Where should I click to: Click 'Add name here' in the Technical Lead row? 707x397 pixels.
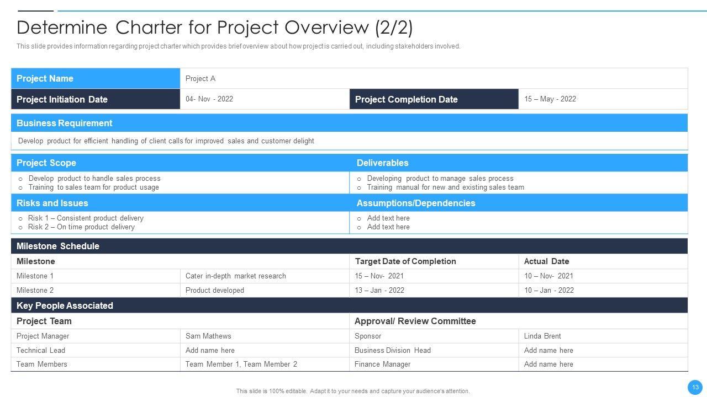pyautogui.click(x=210, y=350)
